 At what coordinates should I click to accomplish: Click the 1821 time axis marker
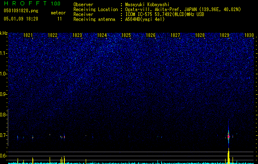[x=28, y=35]
